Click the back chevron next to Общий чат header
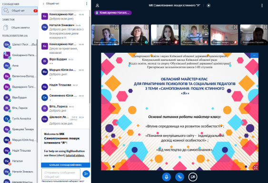This screenshot has width=268, height=183. (44, 4)
